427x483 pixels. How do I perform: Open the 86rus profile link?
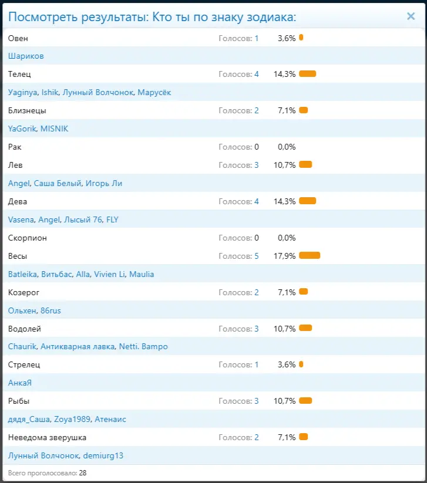[51, 310]
